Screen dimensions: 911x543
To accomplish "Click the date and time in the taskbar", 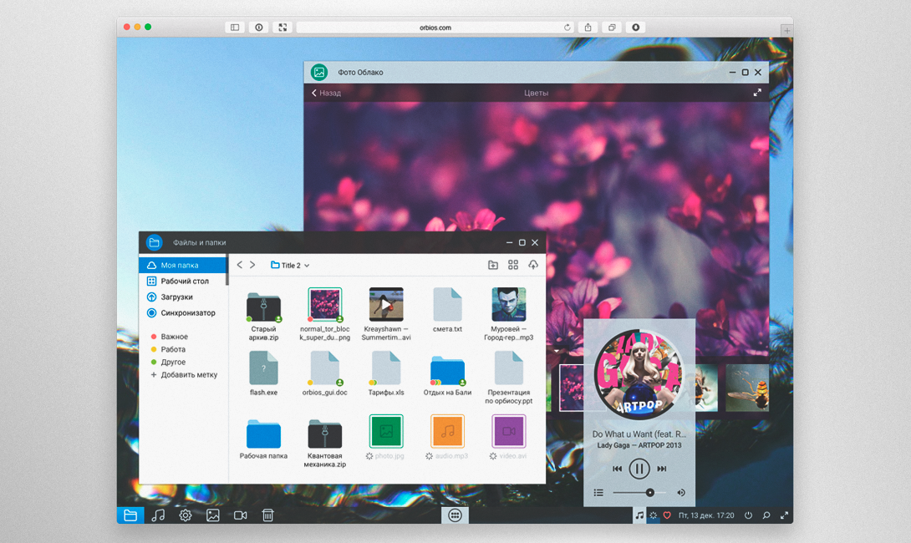I will (x=706, y=515).
